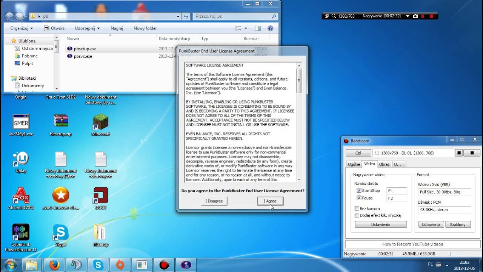Click the Explorer forward navigation arrow
Viewport: 483px width, 272px height.
pyautogui.click(x=20, y=16)
